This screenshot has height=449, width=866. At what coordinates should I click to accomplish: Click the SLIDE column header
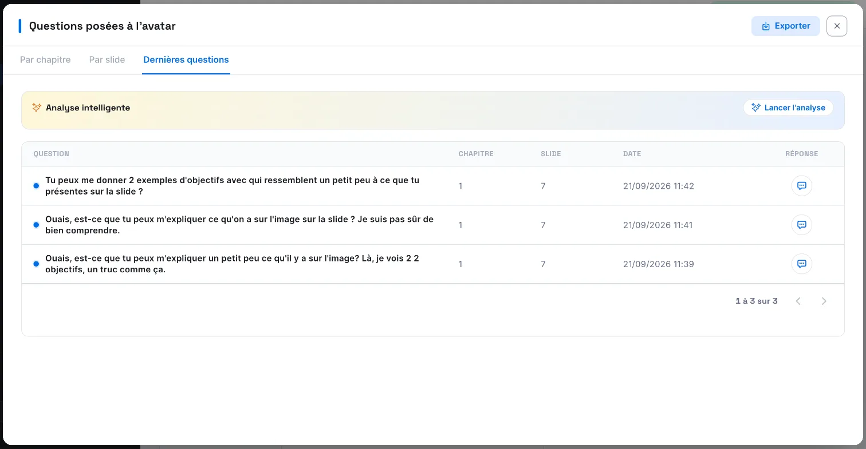(551, 154)
